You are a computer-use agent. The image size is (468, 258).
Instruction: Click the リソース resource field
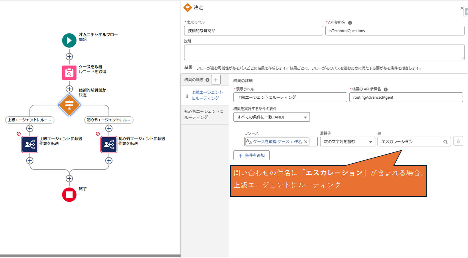pyautogui.click(x=281, y=142)
